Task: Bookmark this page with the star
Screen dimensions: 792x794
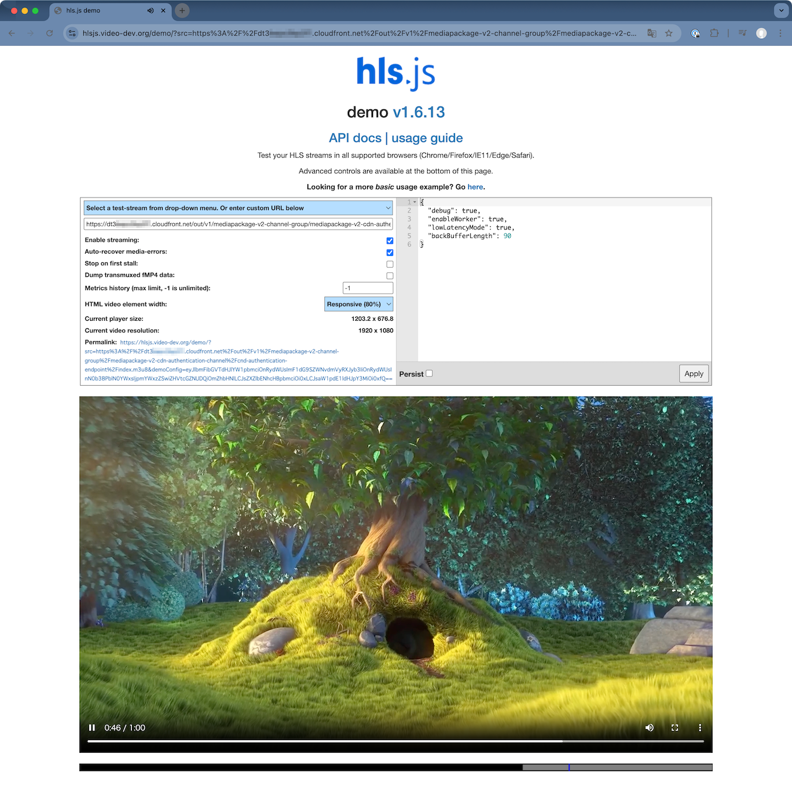Action: 669,33
